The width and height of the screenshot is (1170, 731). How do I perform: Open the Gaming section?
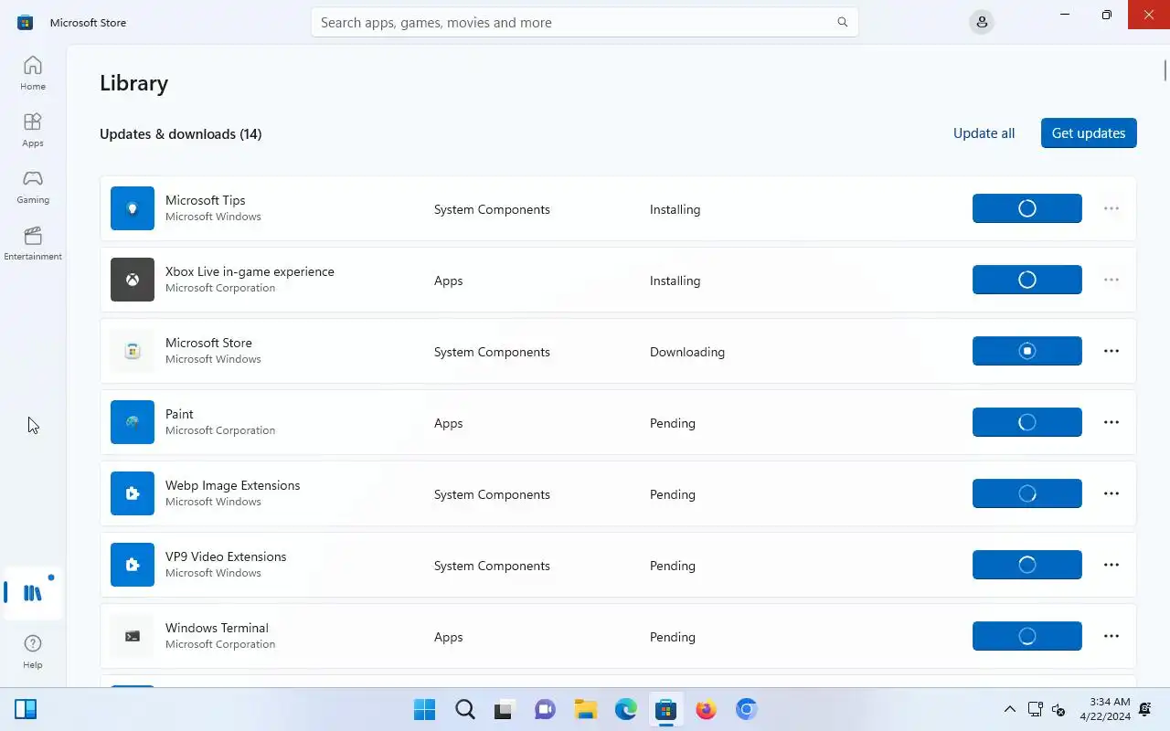click(x=33, y=186)
